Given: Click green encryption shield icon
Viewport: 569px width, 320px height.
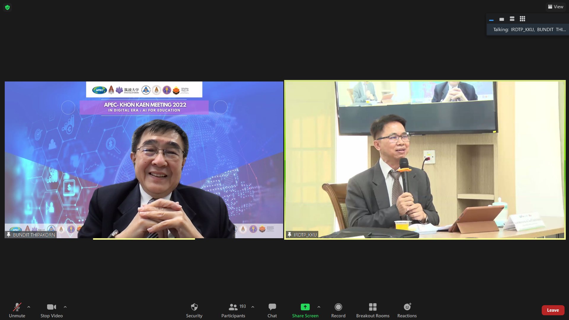Looking at the screenshot, I should coord(7,7).
